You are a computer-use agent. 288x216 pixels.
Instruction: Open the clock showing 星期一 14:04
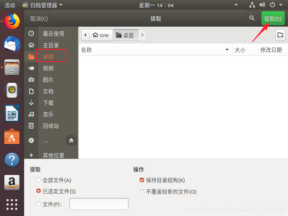pos(156,5)
